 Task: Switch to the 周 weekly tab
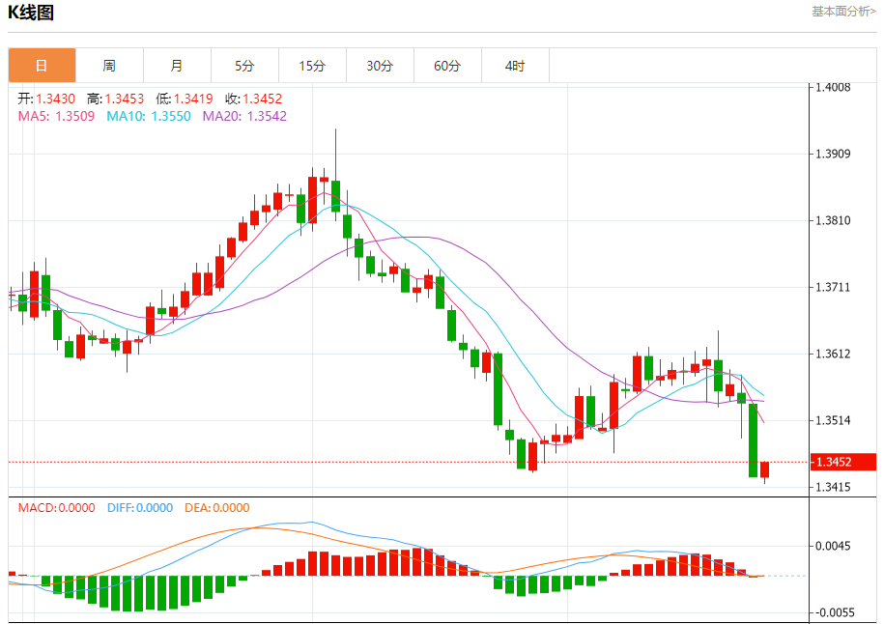pyautogui.click(x=109, y=66)
